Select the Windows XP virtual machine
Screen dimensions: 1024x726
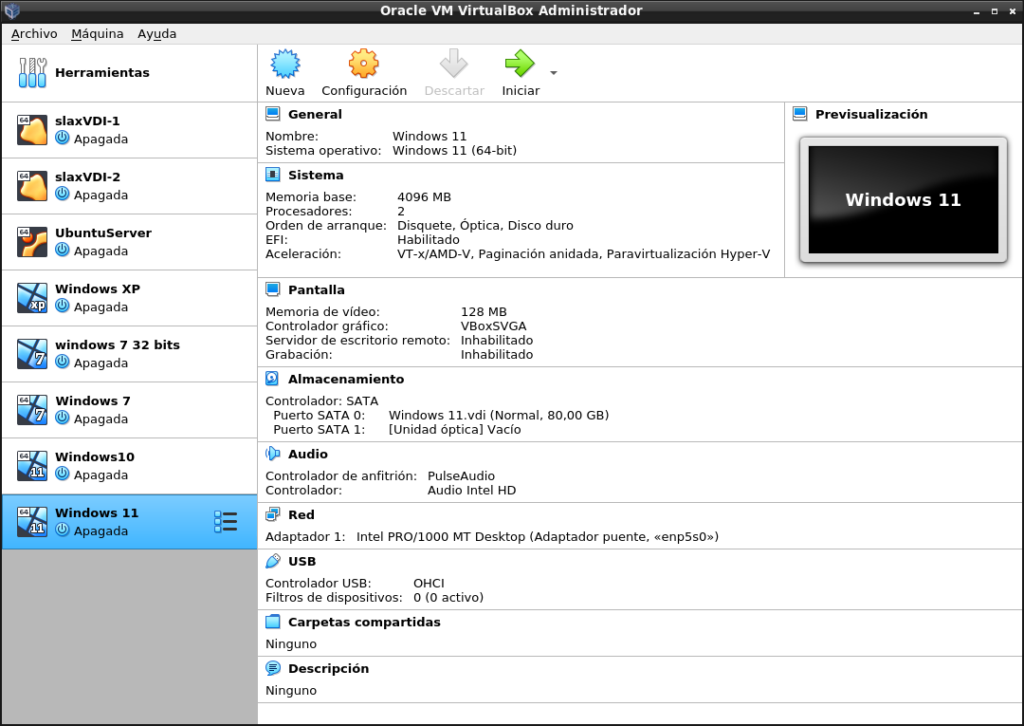click(x=129, y=298)
